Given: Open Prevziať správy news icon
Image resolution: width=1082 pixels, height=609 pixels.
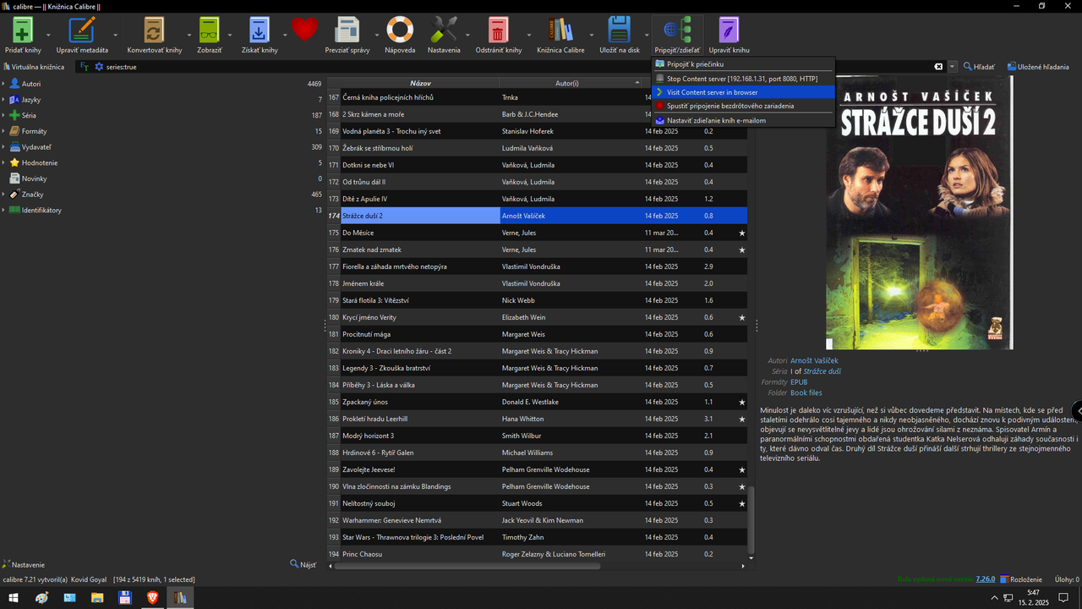Looking at the screenshot, I should click(347, 30).
